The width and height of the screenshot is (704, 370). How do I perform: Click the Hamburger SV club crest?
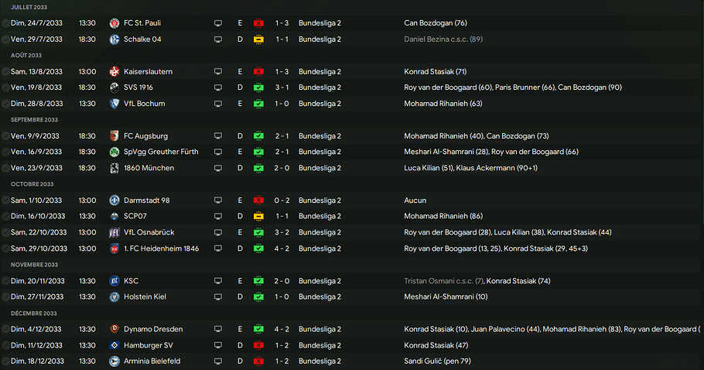114,344
